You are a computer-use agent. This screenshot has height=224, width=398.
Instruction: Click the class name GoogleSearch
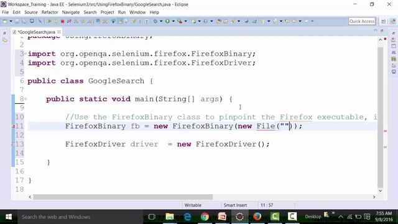click(x=116, y=81)
